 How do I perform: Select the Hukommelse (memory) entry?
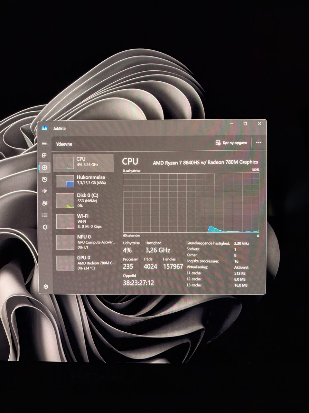click(x=84, y=181)
